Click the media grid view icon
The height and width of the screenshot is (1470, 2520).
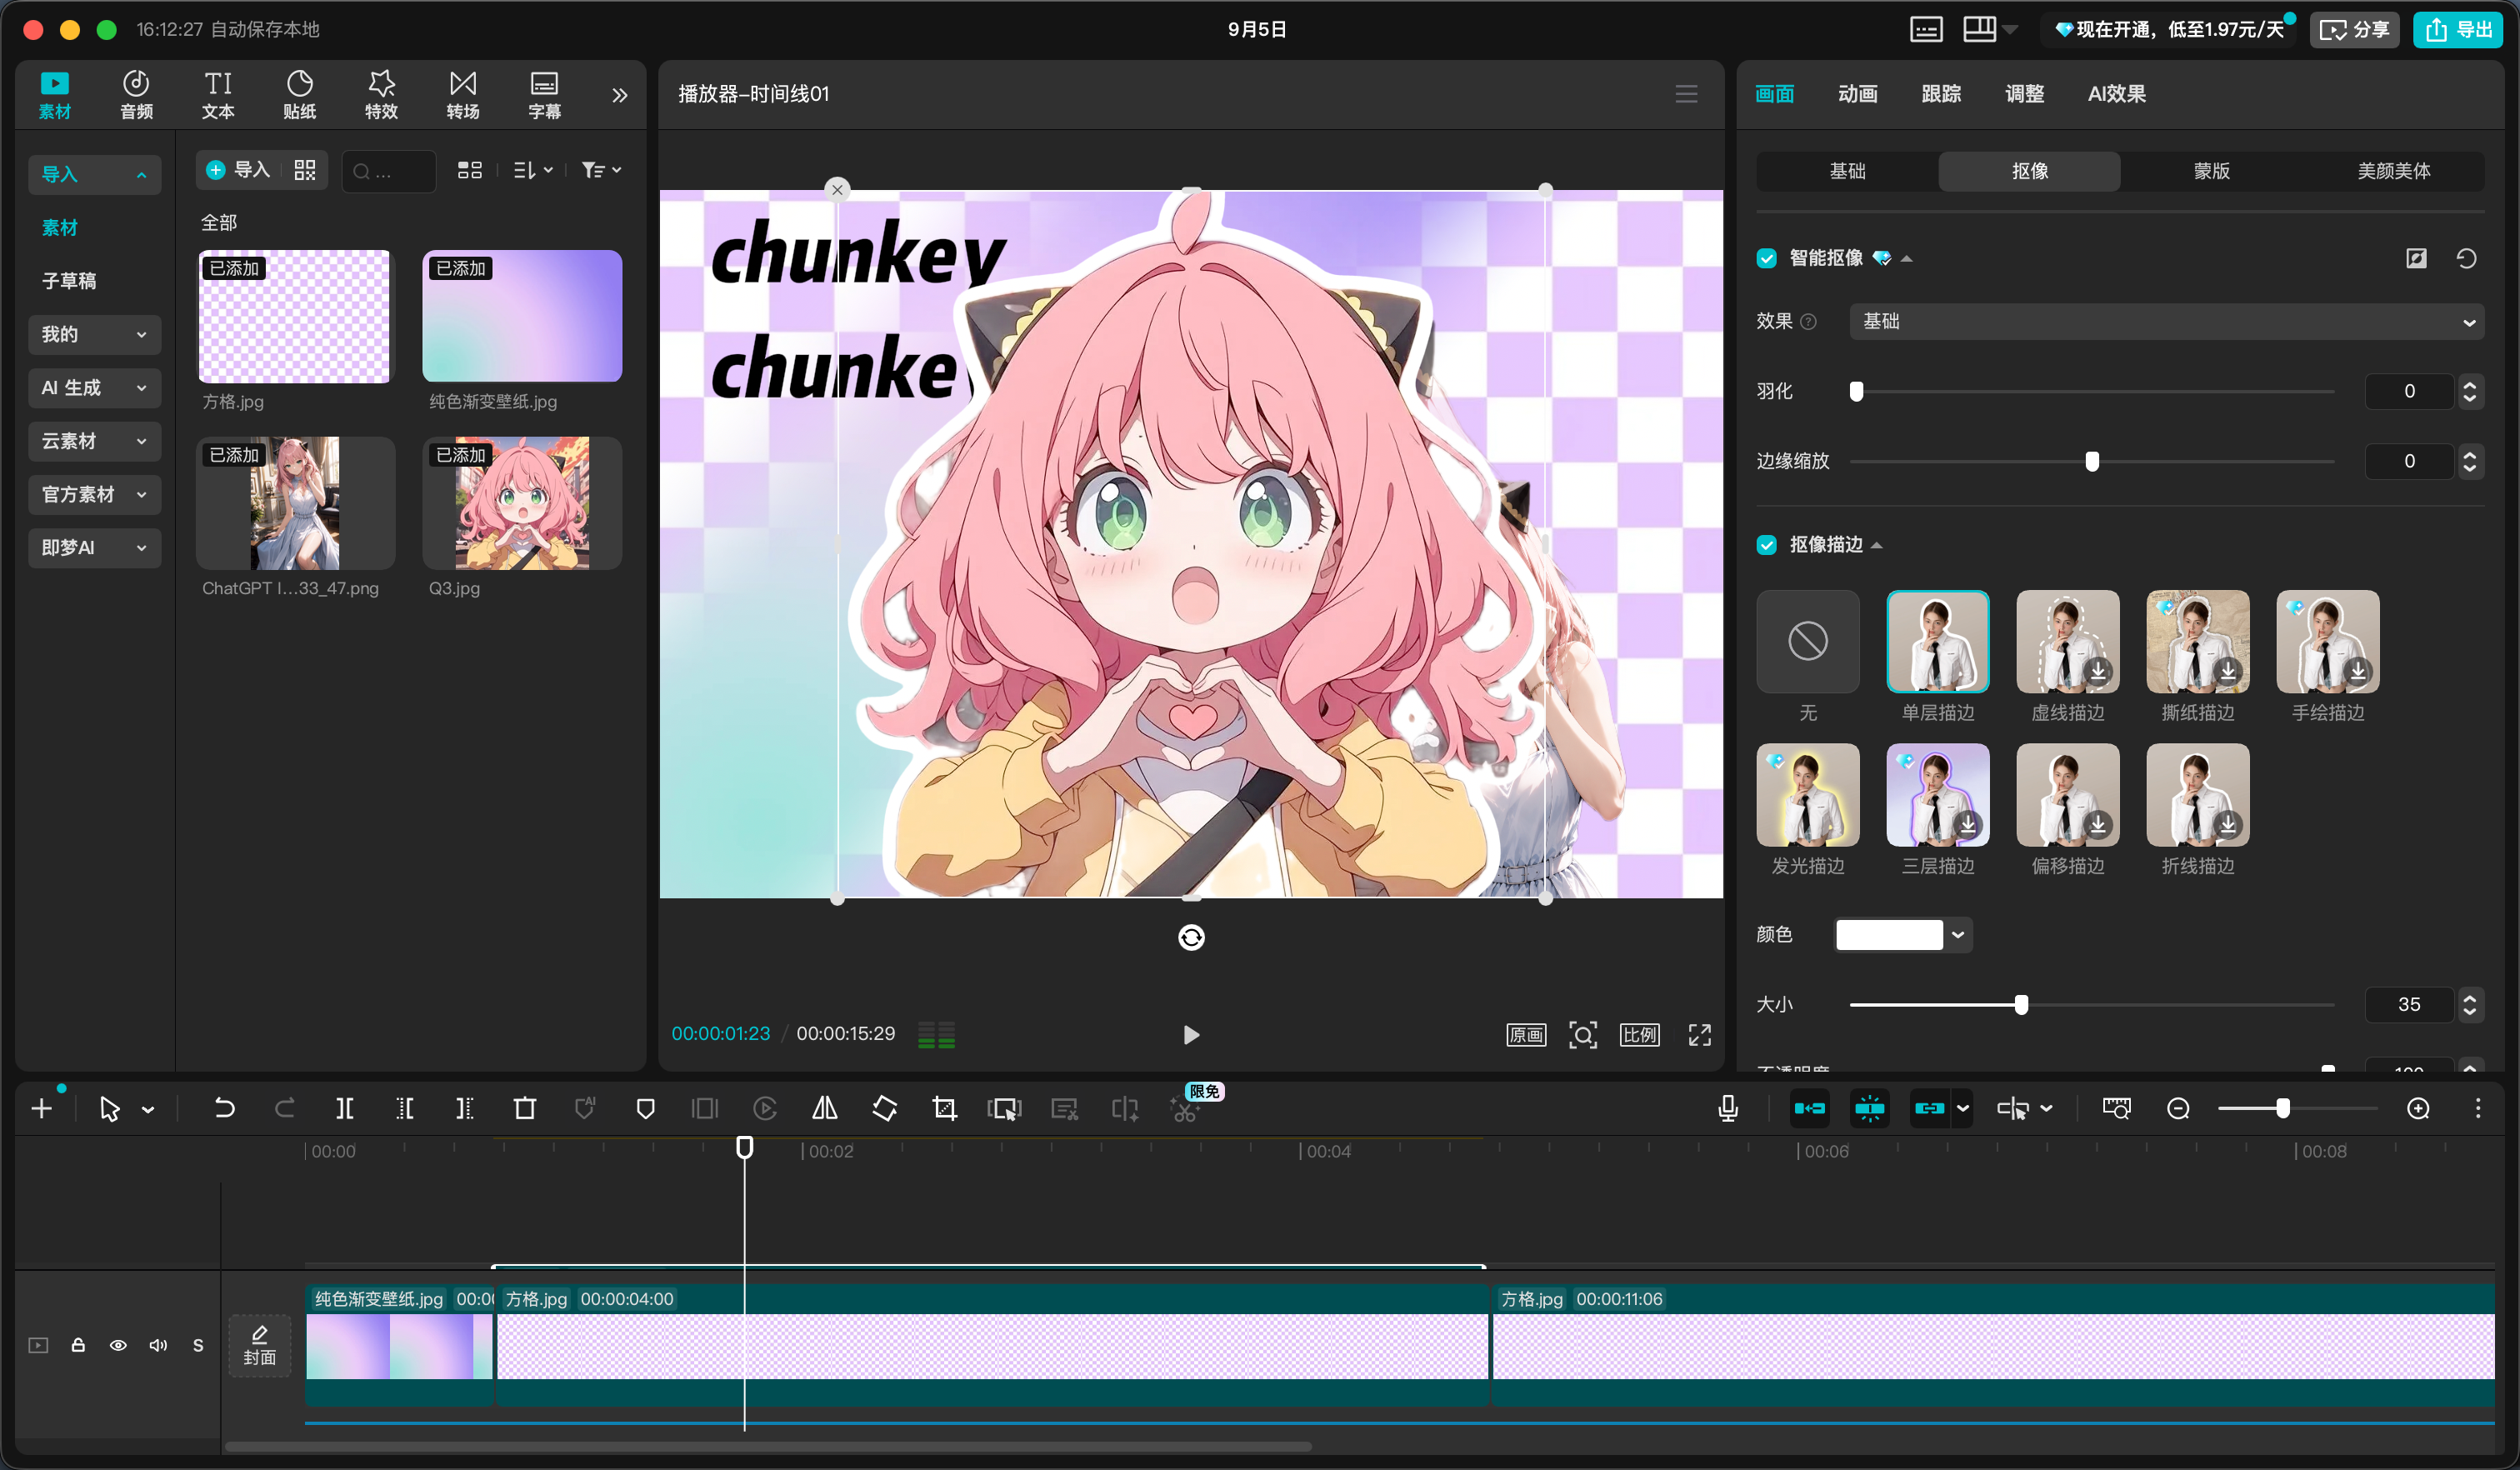pos(469,170)
